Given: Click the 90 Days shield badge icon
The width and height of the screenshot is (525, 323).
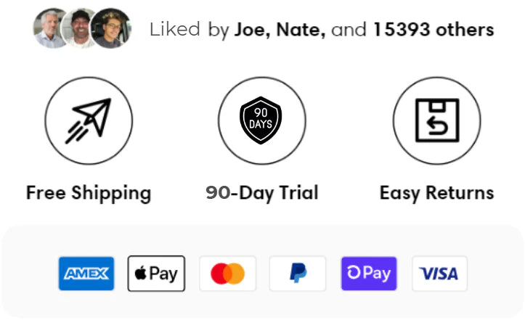Looking at the screenshot, I should click(x=261, y=120).
